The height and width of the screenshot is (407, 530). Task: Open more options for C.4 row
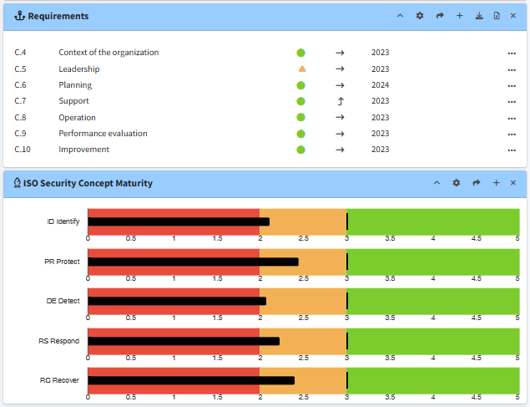click(511, 53)
